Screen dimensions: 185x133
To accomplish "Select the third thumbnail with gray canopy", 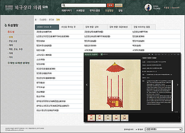I will [x=108, y=118].
